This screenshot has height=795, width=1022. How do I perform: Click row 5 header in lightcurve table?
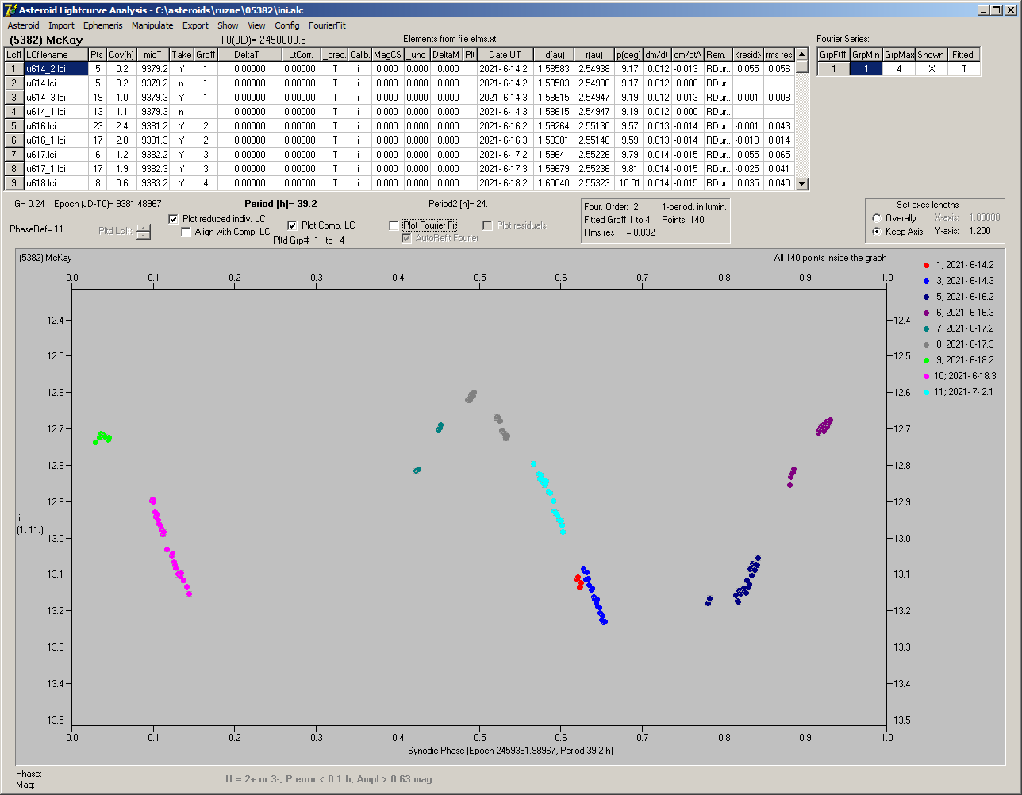pyautogui.click(x=14, y=126)
